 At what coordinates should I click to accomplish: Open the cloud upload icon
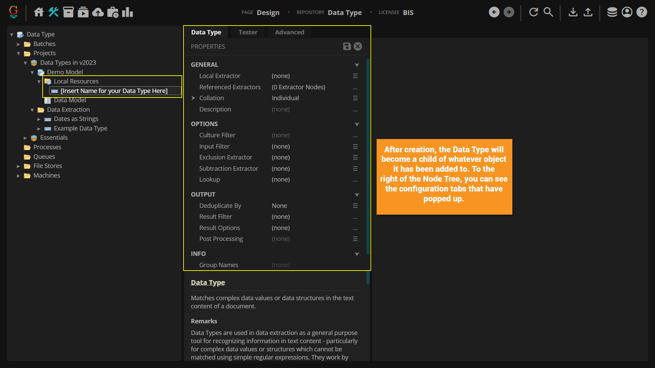[98, 12]
